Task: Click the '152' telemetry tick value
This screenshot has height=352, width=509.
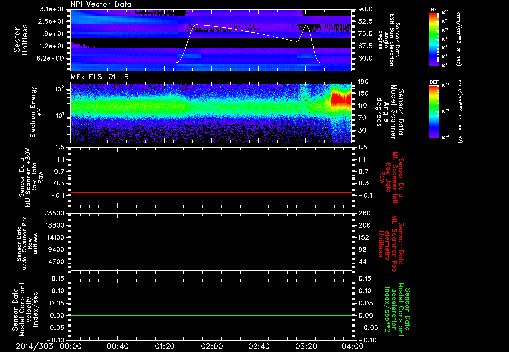Action: (x=364, y=237)
